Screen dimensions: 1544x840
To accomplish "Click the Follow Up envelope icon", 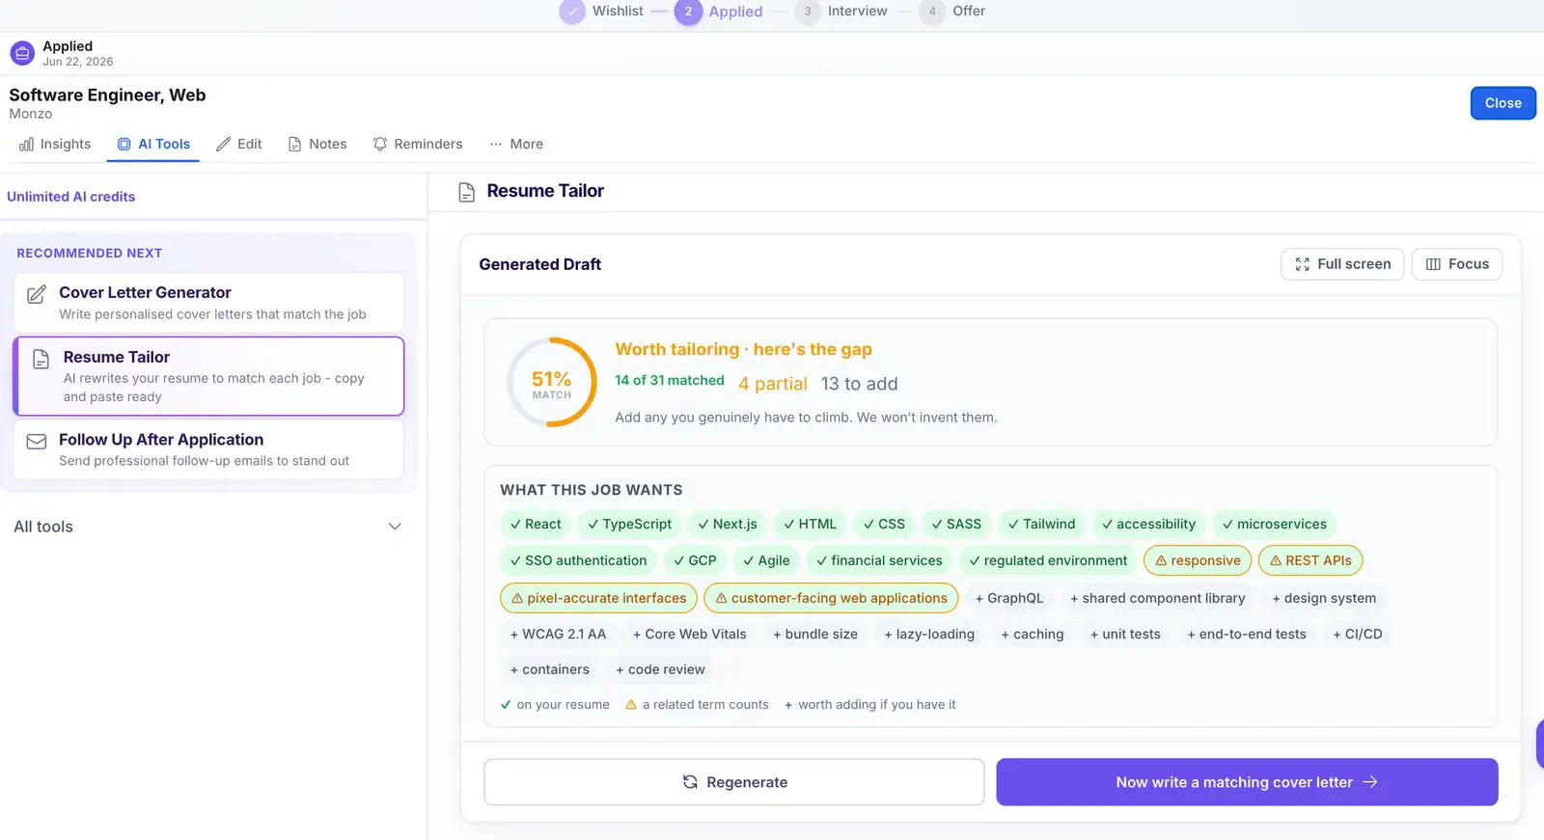I will point(37,442).
